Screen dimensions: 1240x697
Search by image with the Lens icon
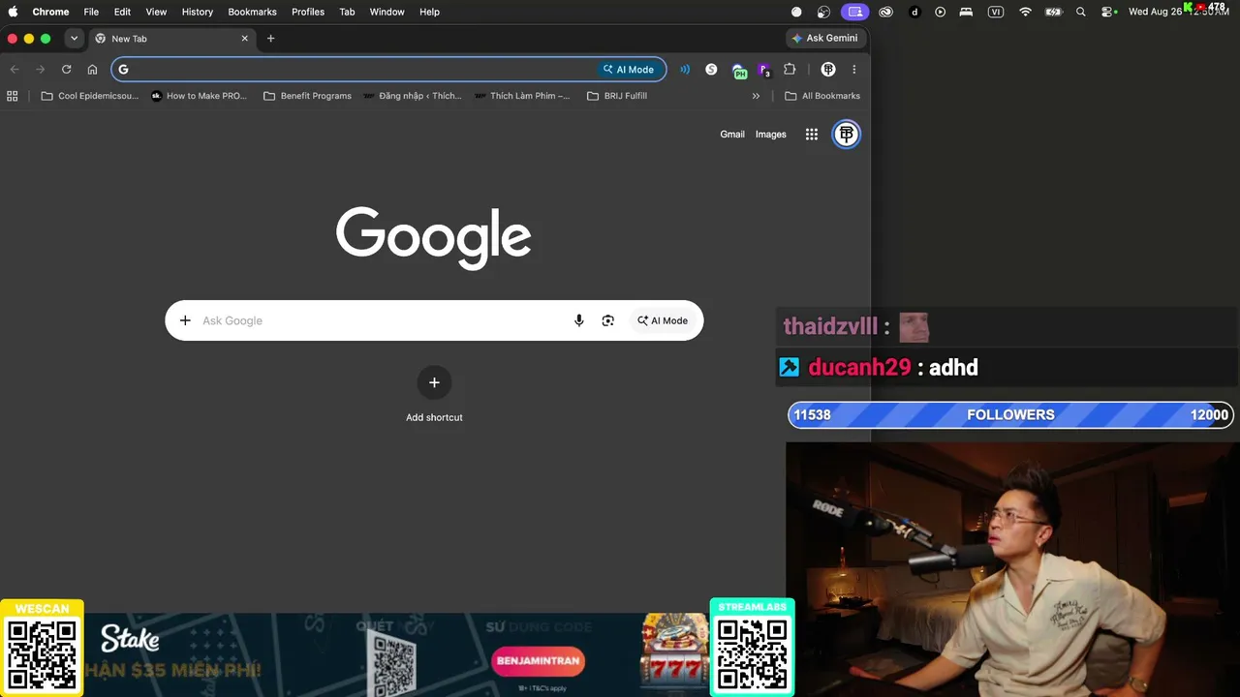[x=608, y=320]
